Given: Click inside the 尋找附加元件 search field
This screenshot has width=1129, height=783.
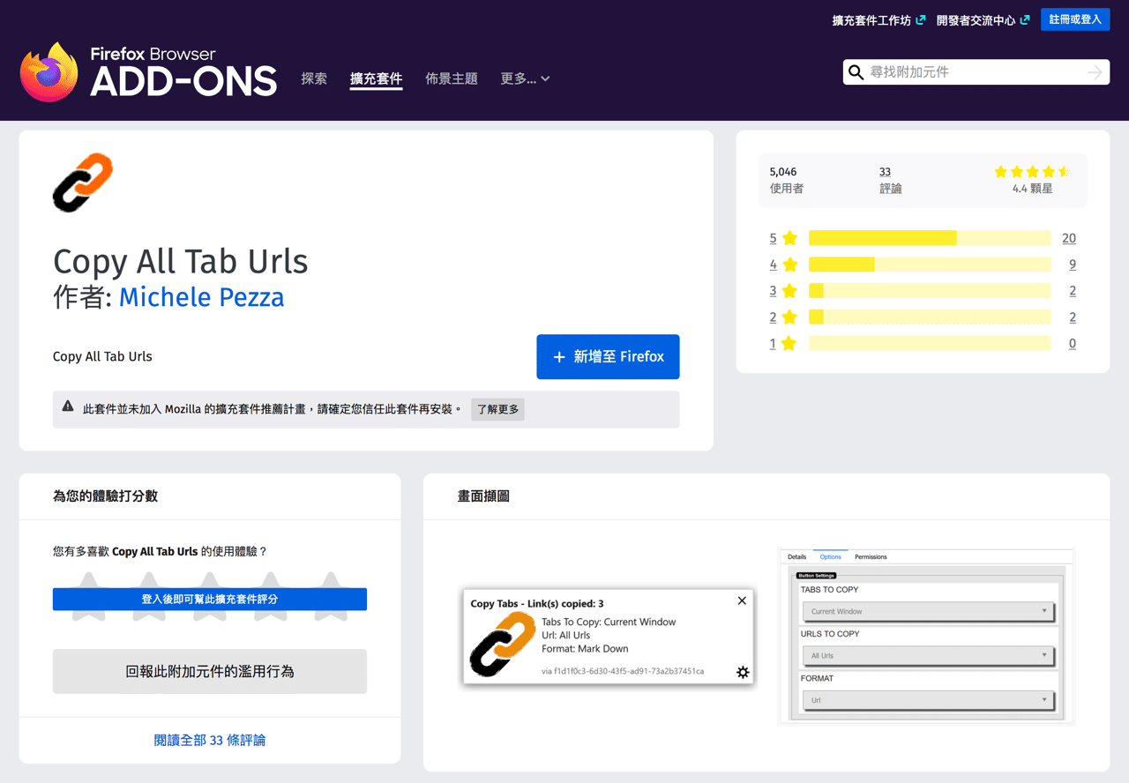Looking at the screenshot, I should pos(970,72).
